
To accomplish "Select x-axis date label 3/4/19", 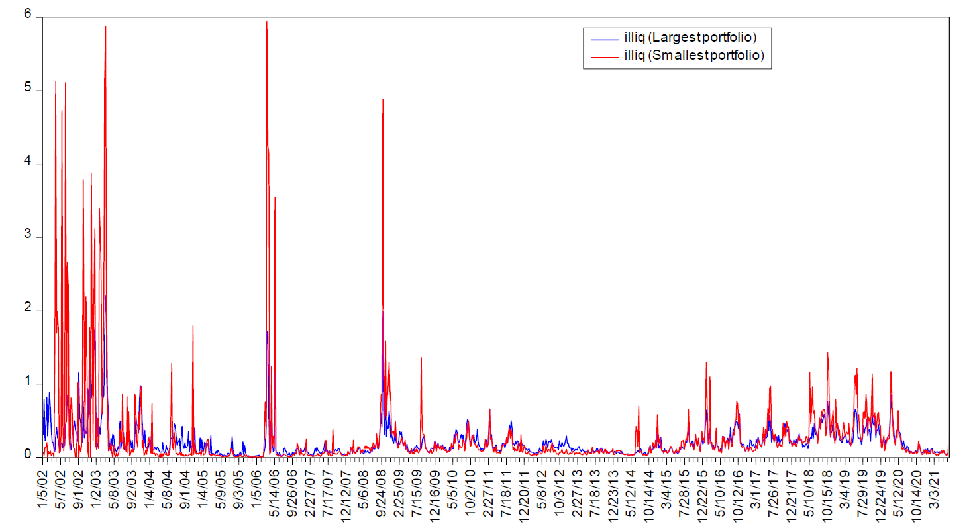I will pos(844,488).
